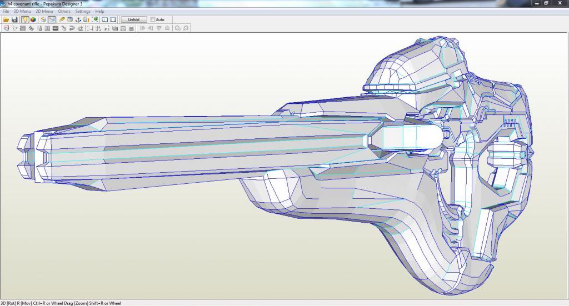Click the buildings-shaped icon
The image size is (569, 306).
coord(114,28)
